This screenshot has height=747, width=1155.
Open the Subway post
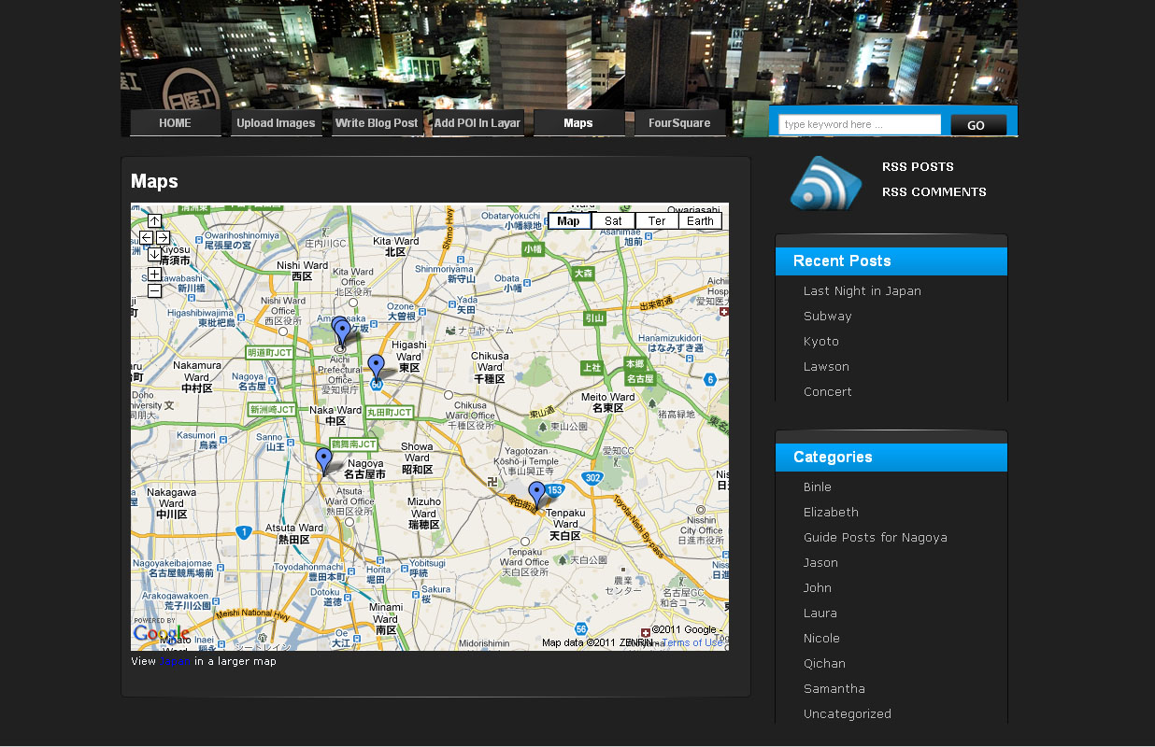[828, 317]
